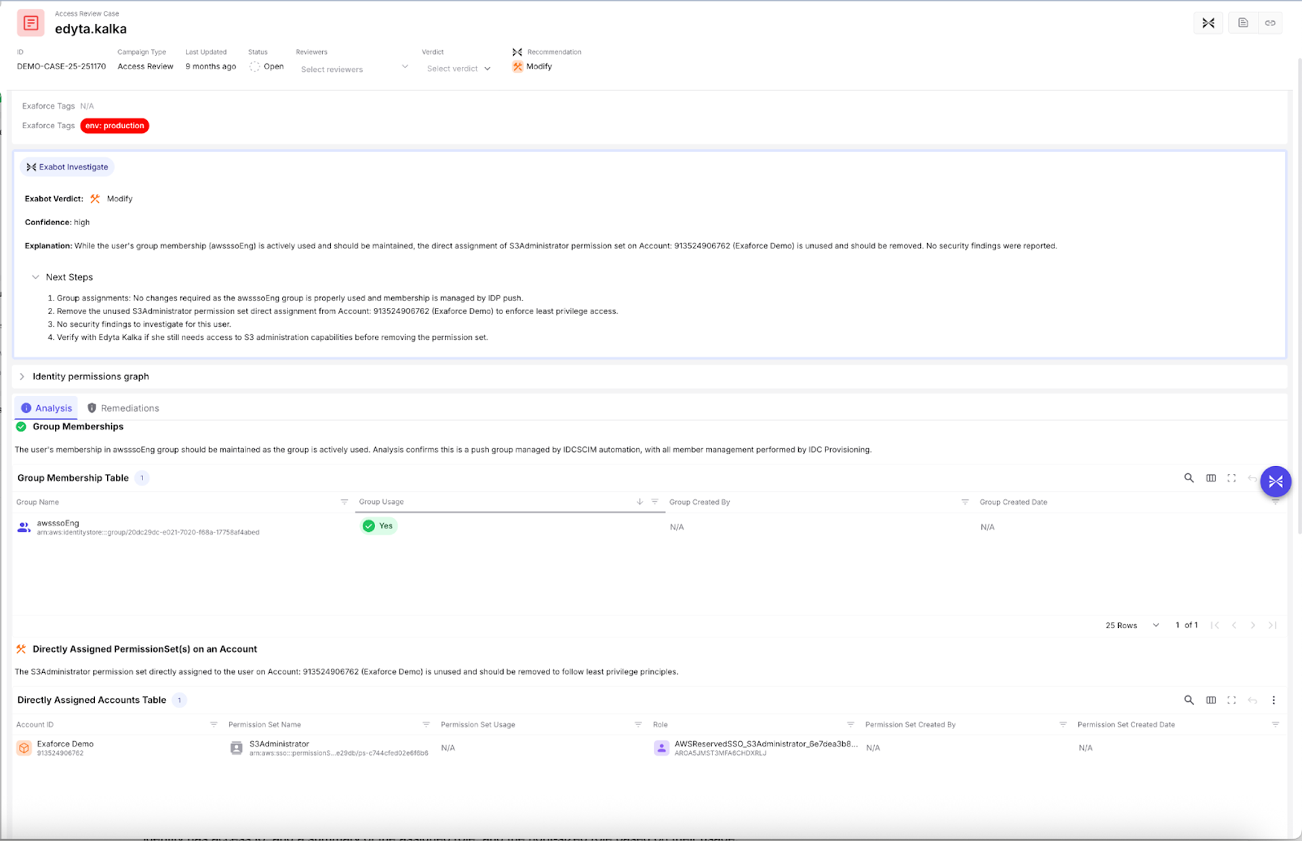Screen dimensions: 1302x841
Task: Toggle sort direction on Group Usage column
Action: coord(639,502)
